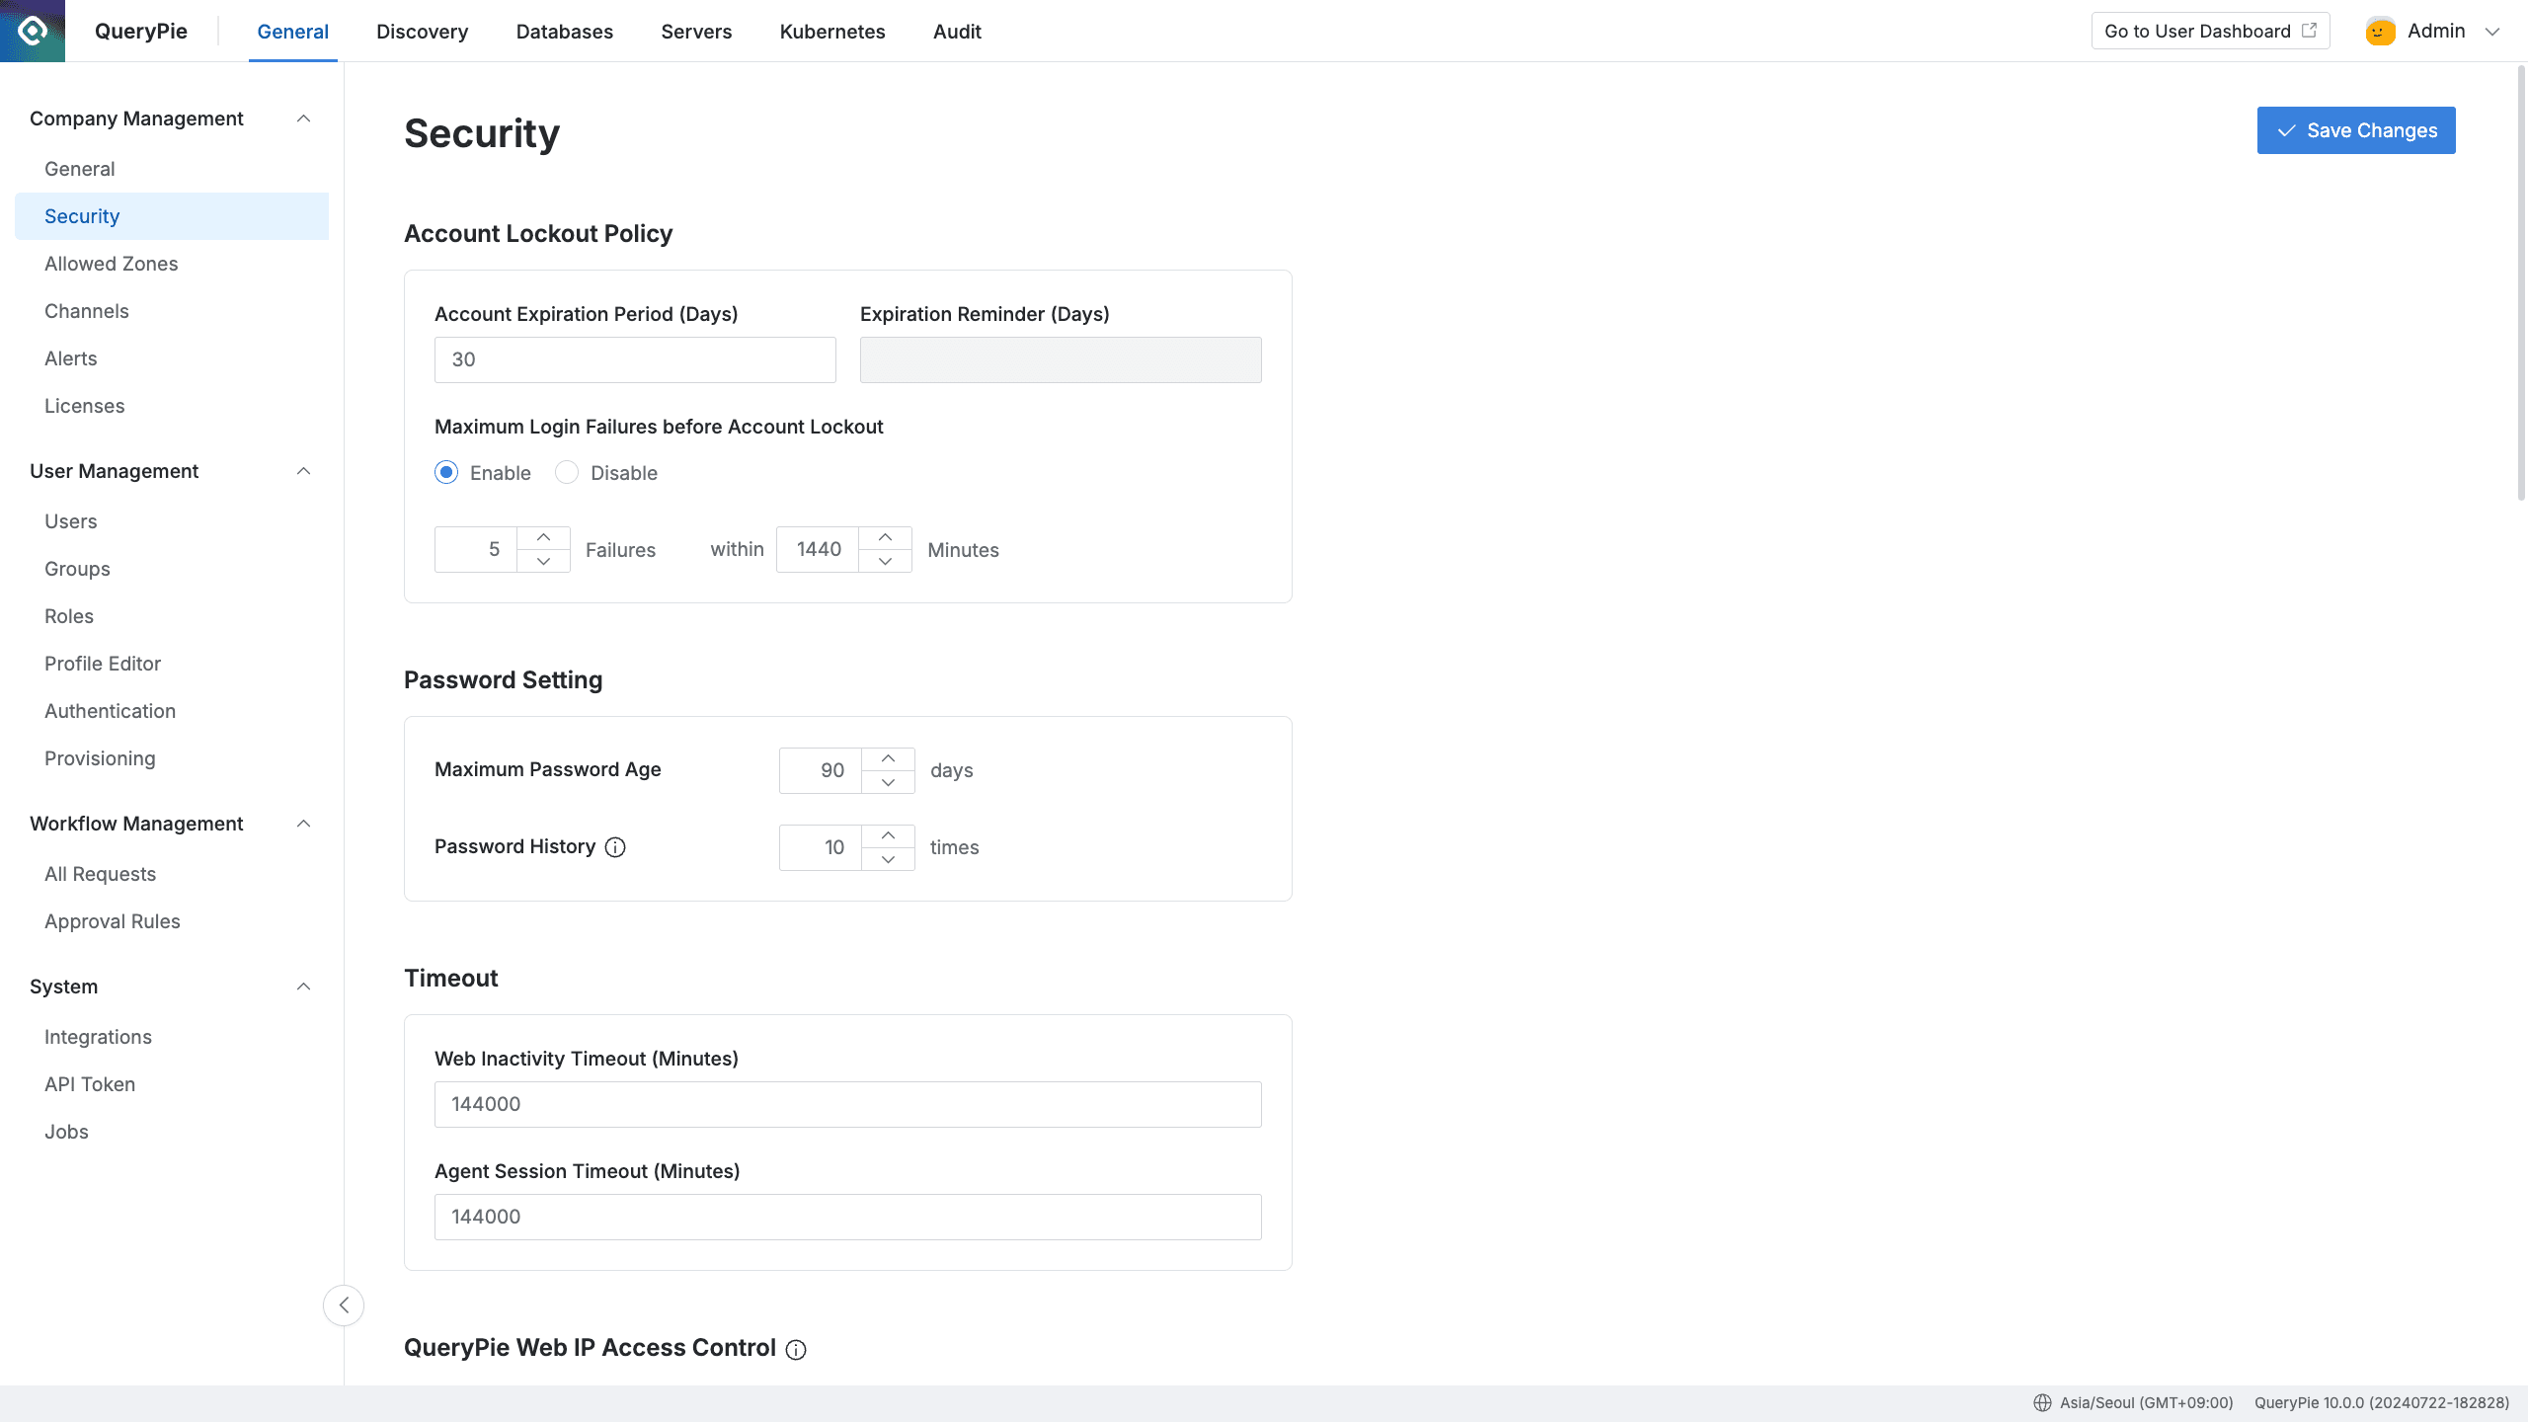Click the timezone globe icon
Image resolution: width=2528 pixels, height=1422 pixels.
(2042, 1403)
